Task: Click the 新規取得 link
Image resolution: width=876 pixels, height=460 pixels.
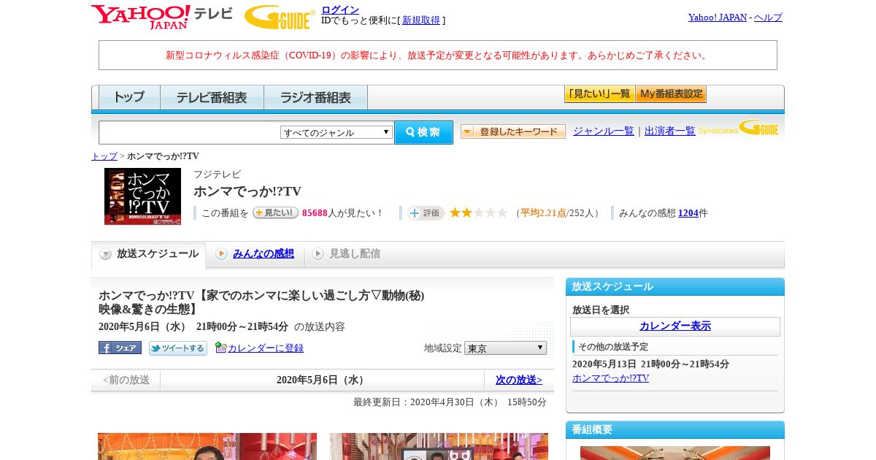Action: 421,20
